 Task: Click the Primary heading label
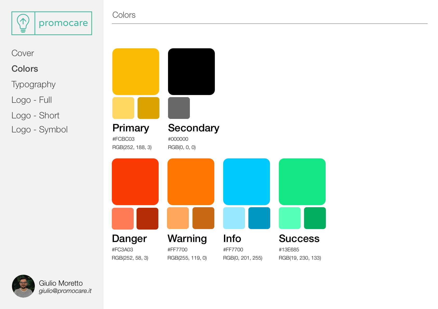pos(131,128)
